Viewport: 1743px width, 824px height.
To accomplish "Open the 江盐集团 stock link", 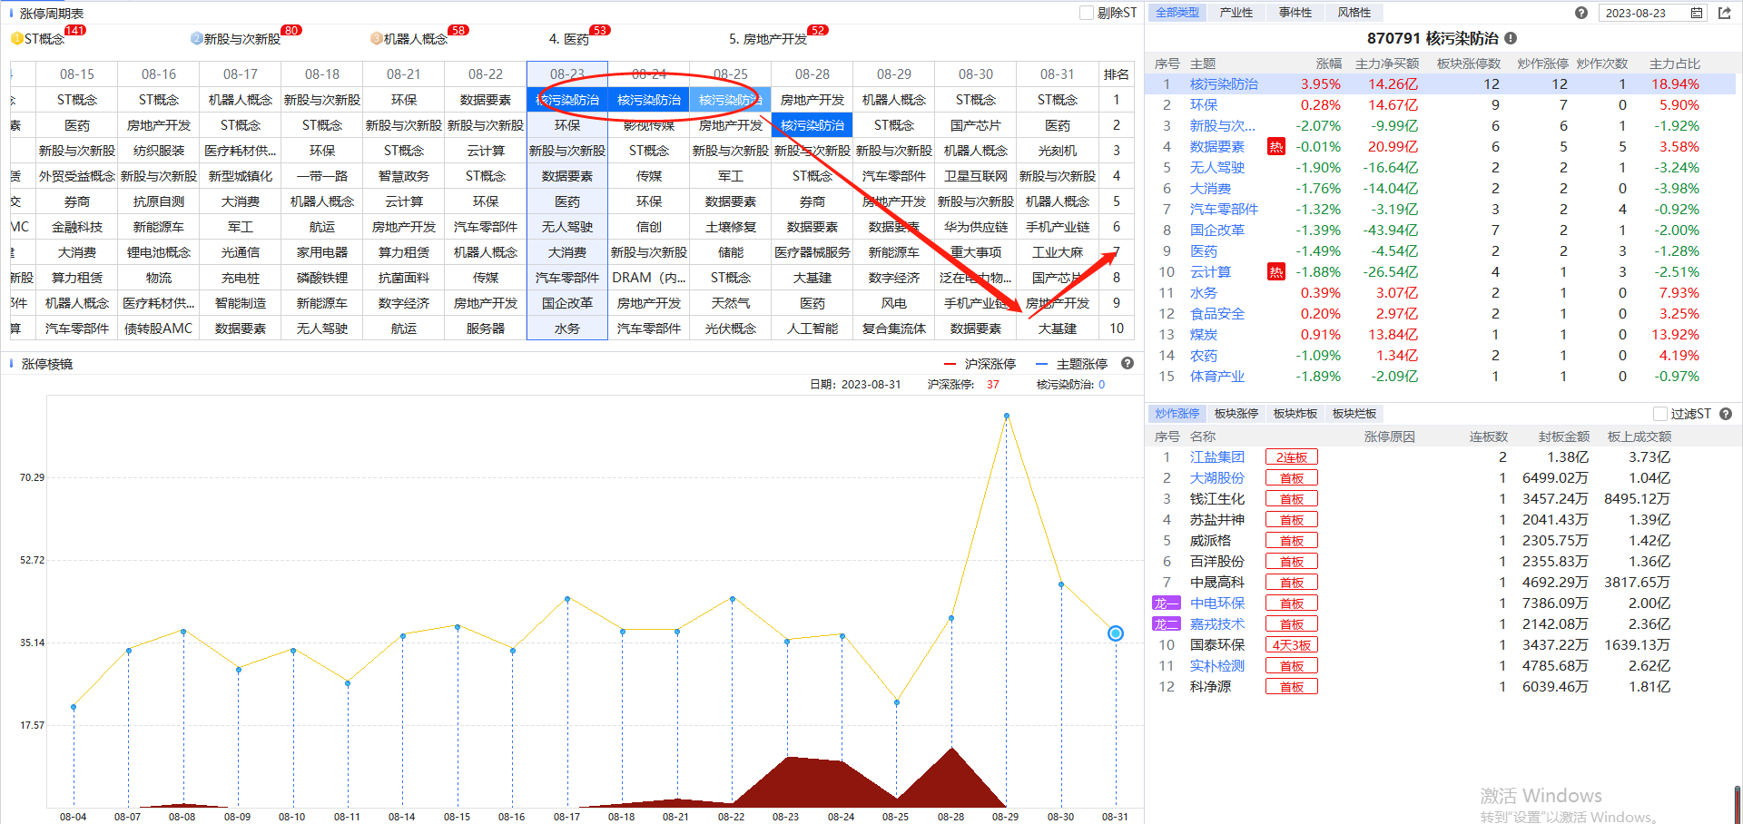I will tap(1216, 457).
